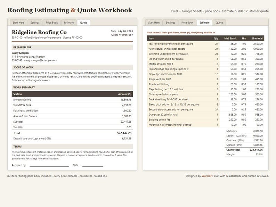Viewport: 276px width, 207px height.
Task: Click line total 6,960.00 for architectural shingles
Action: (x=258, y=49)
